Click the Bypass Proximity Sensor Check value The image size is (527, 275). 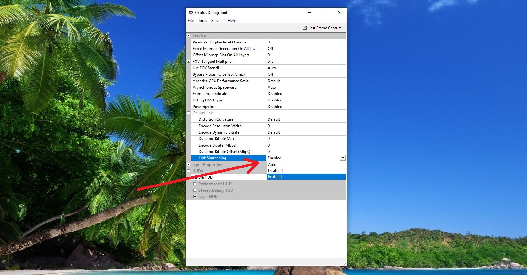(306, 74)
